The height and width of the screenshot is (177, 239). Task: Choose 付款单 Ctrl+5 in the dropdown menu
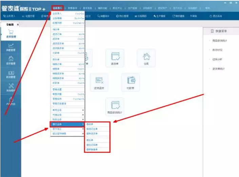point(68,53)
